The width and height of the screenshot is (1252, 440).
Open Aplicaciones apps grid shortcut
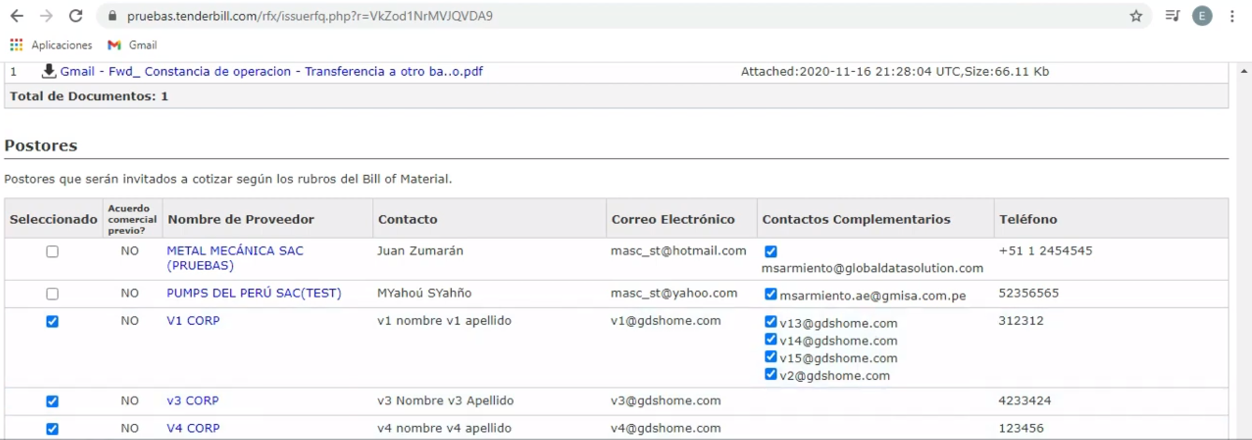51,45
